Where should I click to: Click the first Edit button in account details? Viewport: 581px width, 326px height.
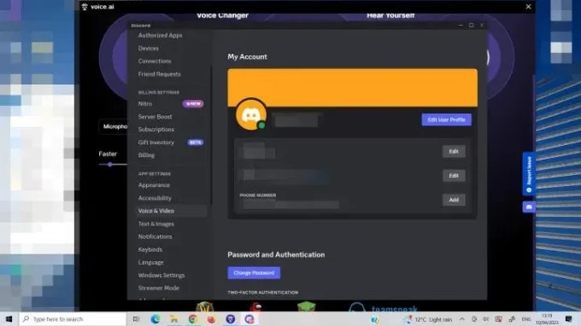tap(454, 151)
